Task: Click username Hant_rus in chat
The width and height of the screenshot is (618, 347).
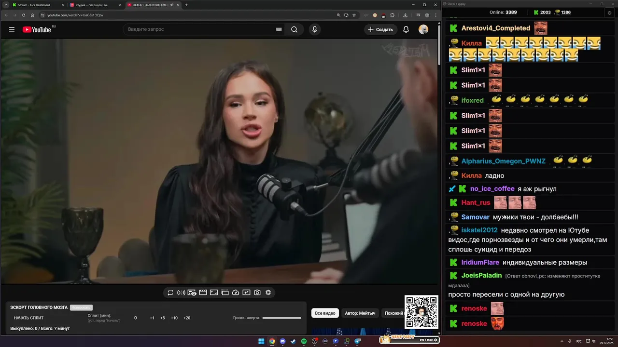Action: [x=476, y=202]
